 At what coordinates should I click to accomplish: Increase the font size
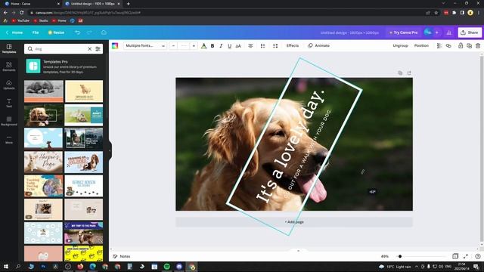[194, 45]
